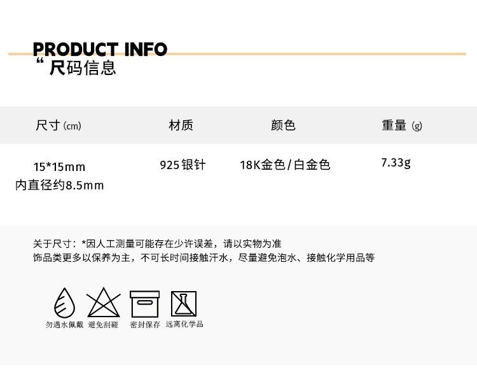The width and height of the screenshot is (477, 389).
Task: Click the 关于尺寸 measurement note line
Action: click(x=157, y=243)
